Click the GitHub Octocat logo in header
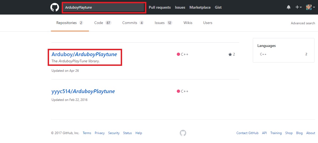This screenshot has height=143, width=318. (x=55, y=7)
